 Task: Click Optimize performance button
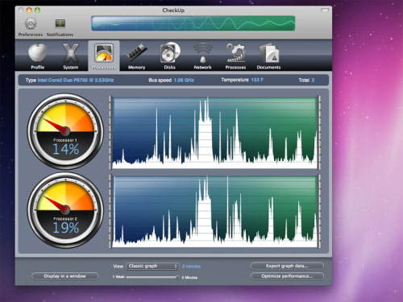click(x=287, y=276)
